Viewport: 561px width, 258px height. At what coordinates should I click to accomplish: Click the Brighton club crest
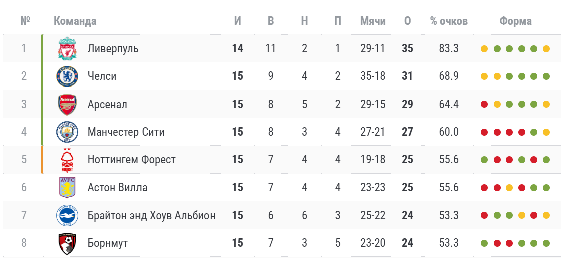[67, 215]
